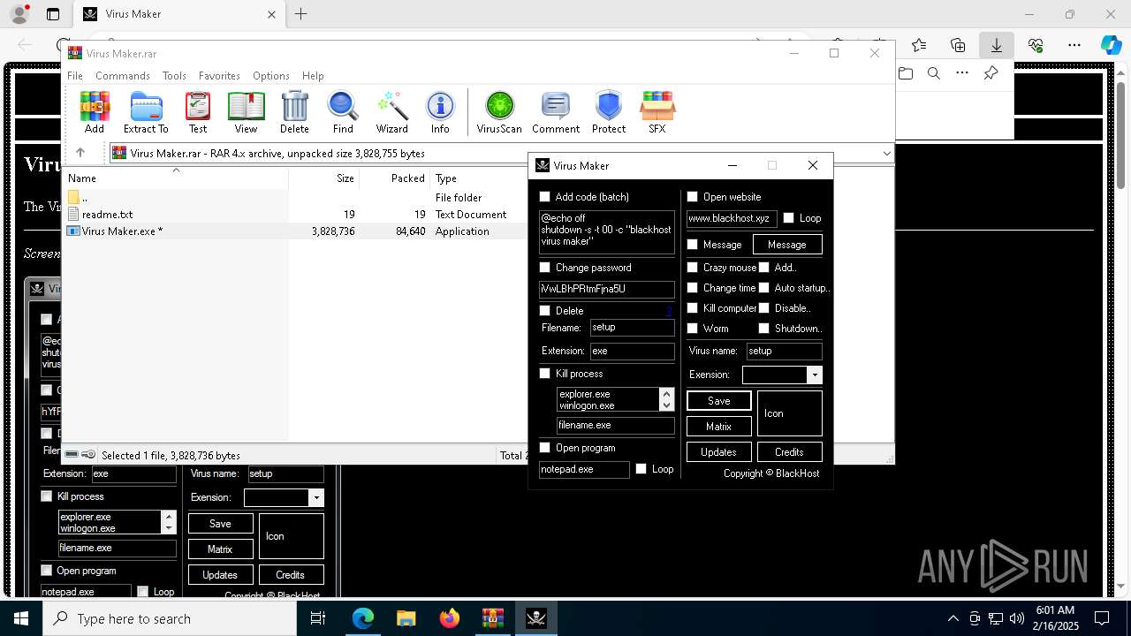1131x636 pixels.
Task: Open Edge Copilot icon
Action: point(1111,45)
